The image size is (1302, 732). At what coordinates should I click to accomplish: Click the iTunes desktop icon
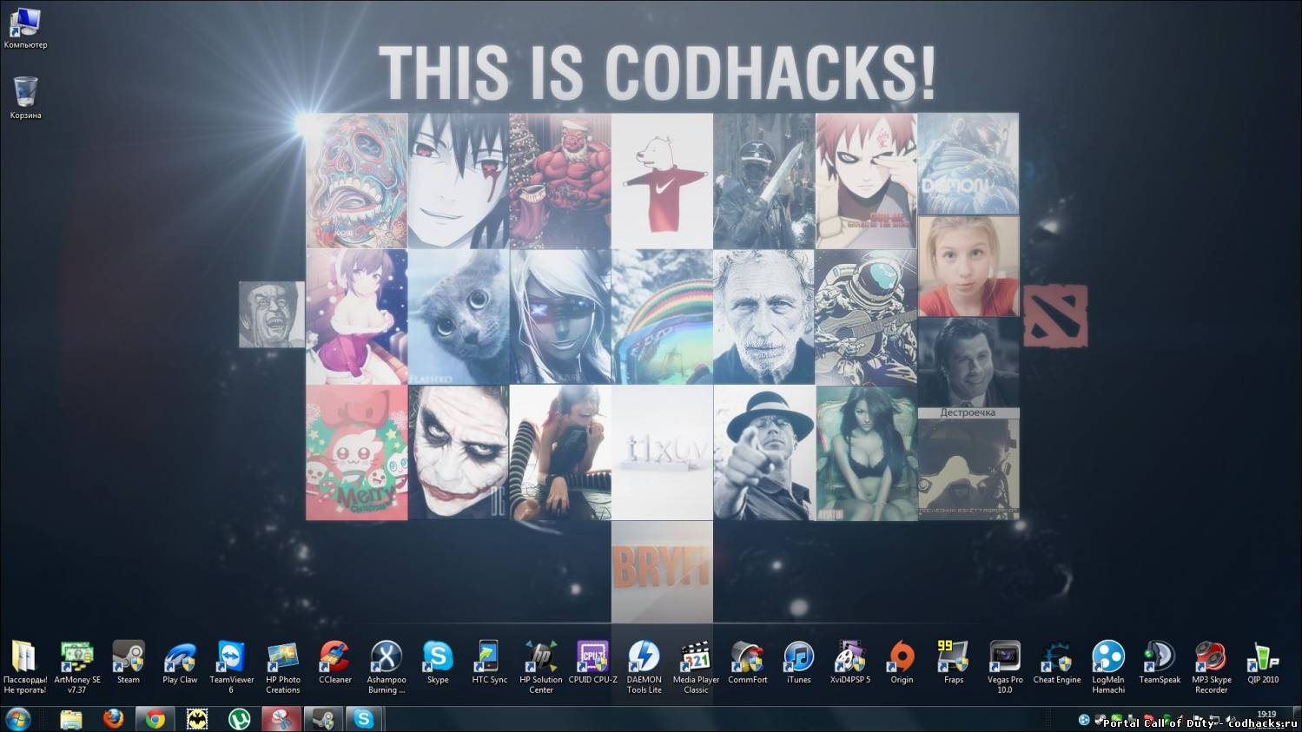coord(799,663)
